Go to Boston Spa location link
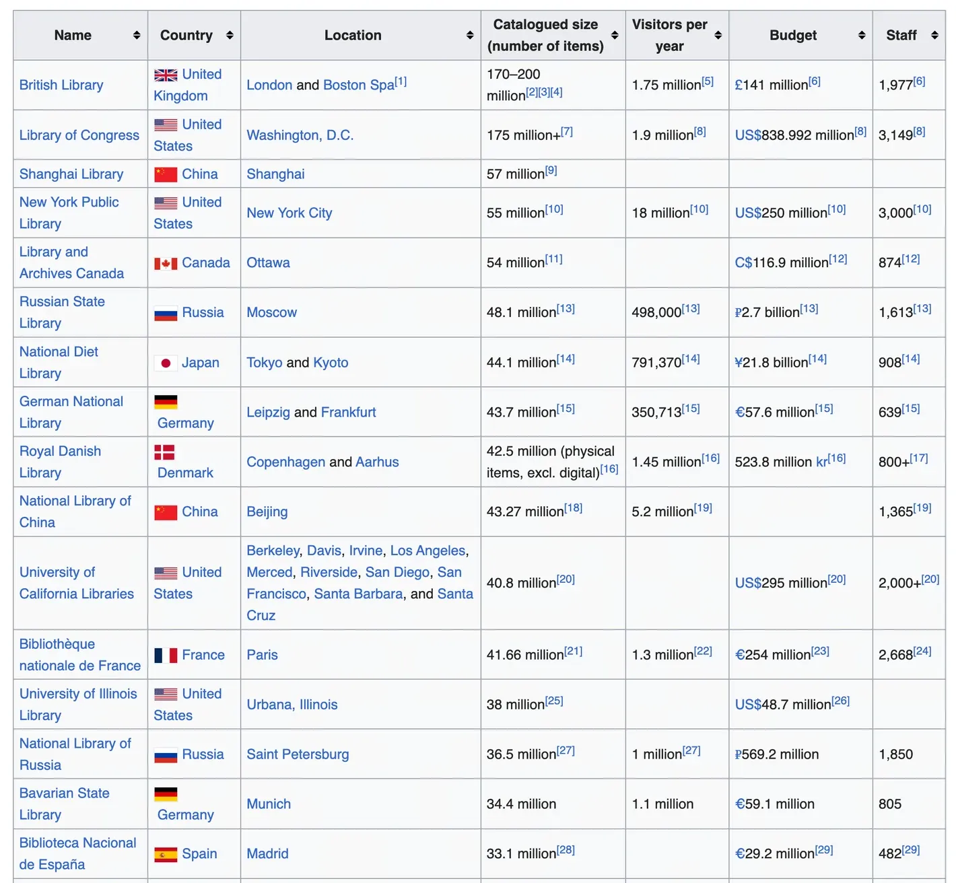Image resolution: width=956 pixels, height=883 pixels. point(358,85)
